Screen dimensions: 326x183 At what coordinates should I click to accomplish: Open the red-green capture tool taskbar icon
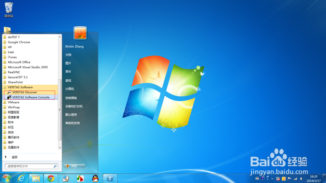80,178
